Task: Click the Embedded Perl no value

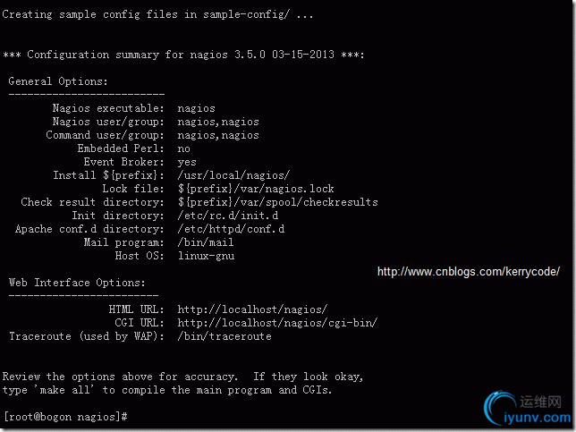Action: 183,148
